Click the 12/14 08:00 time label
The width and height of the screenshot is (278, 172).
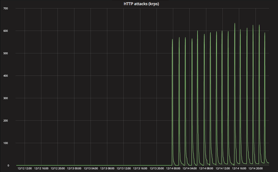206,168
